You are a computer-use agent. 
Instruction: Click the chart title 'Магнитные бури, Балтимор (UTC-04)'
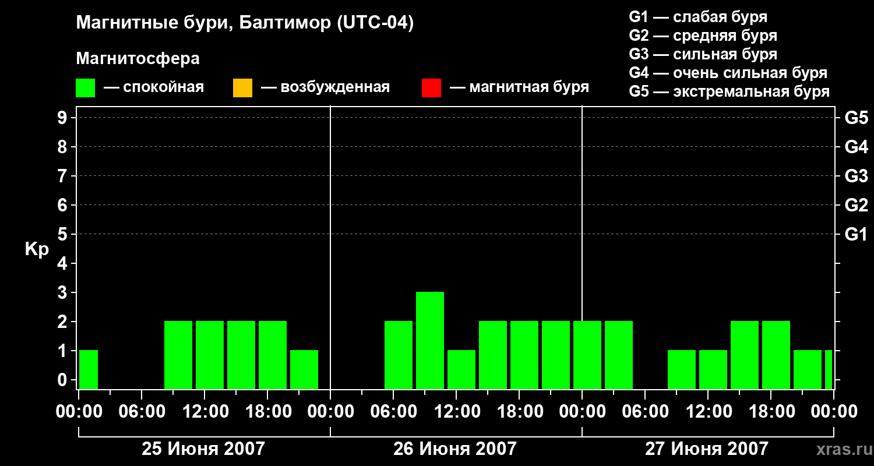[245, 23]
